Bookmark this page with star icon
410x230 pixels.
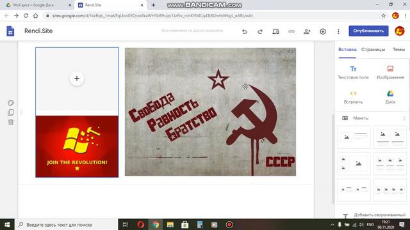tap(383, 15)
